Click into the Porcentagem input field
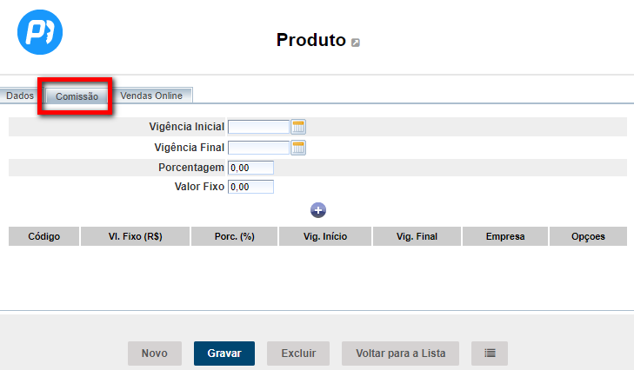The height and width of the screenshot is (370, 634). [x=251, y=168]
